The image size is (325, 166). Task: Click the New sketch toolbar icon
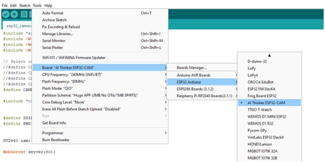pyautogui.click(x=24, y=14)
